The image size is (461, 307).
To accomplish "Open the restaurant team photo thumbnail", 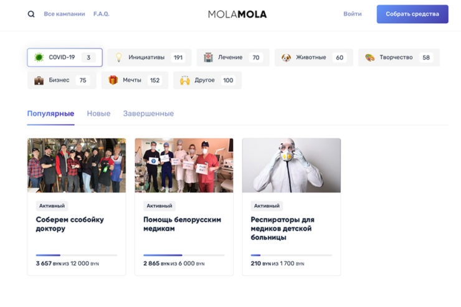I will (77, 166).
